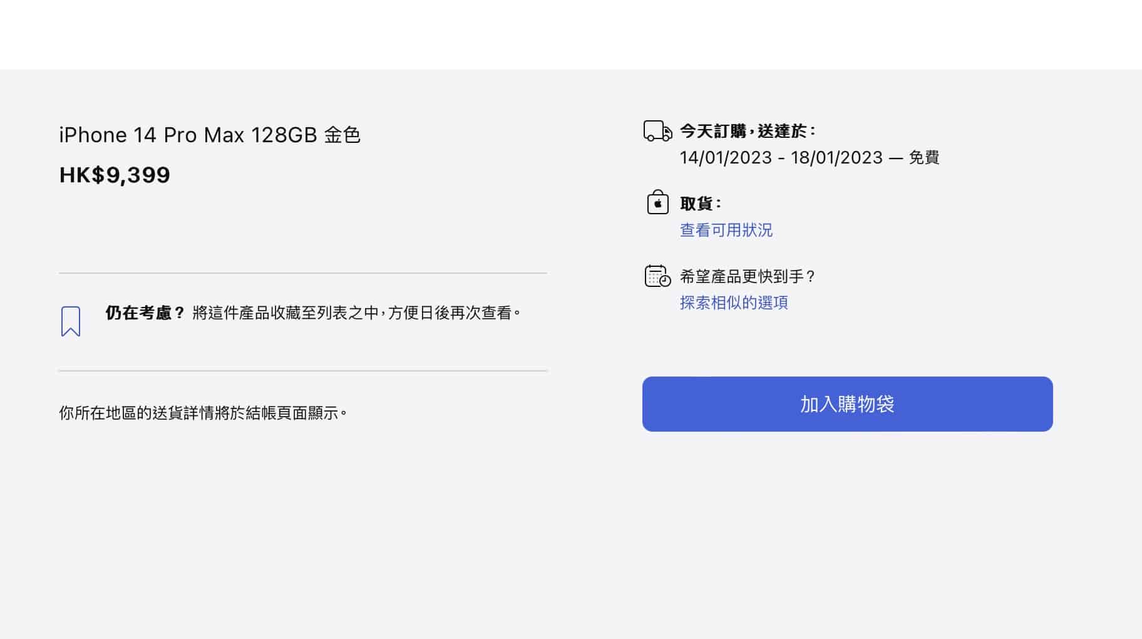Click the 今天訂購，送達於 heading
The height and width of the screenshot is (639, 1142).
[748, 131]
